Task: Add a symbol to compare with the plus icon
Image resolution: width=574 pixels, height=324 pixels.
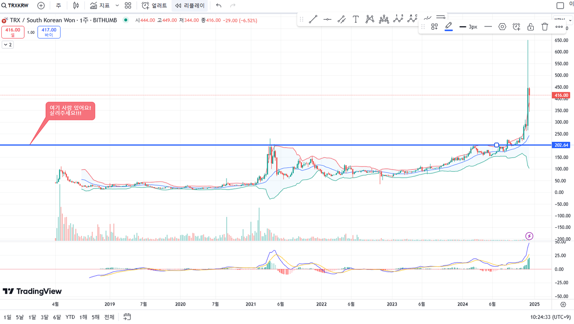Action: [x=41, y=6]
